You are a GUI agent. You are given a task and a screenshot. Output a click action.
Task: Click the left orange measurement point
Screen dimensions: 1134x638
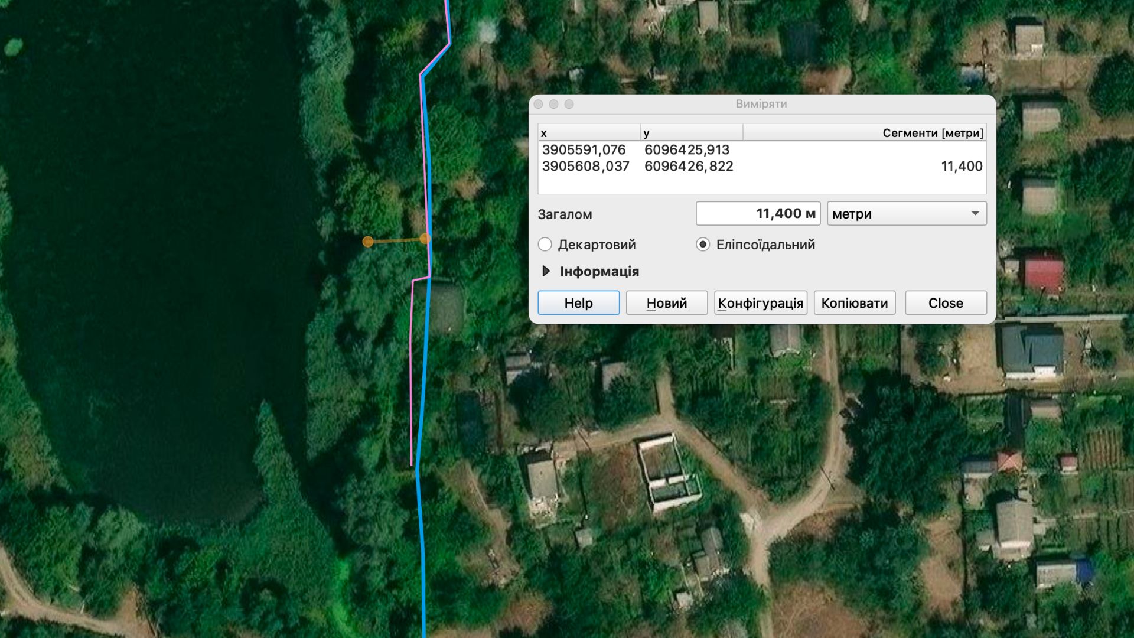(x=368, y=242)
